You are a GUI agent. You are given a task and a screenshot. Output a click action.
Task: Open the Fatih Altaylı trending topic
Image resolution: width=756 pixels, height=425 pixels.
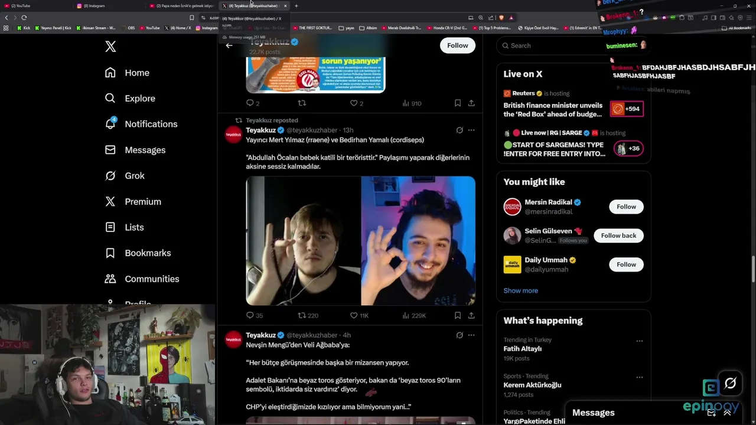[x=522, y=349]
